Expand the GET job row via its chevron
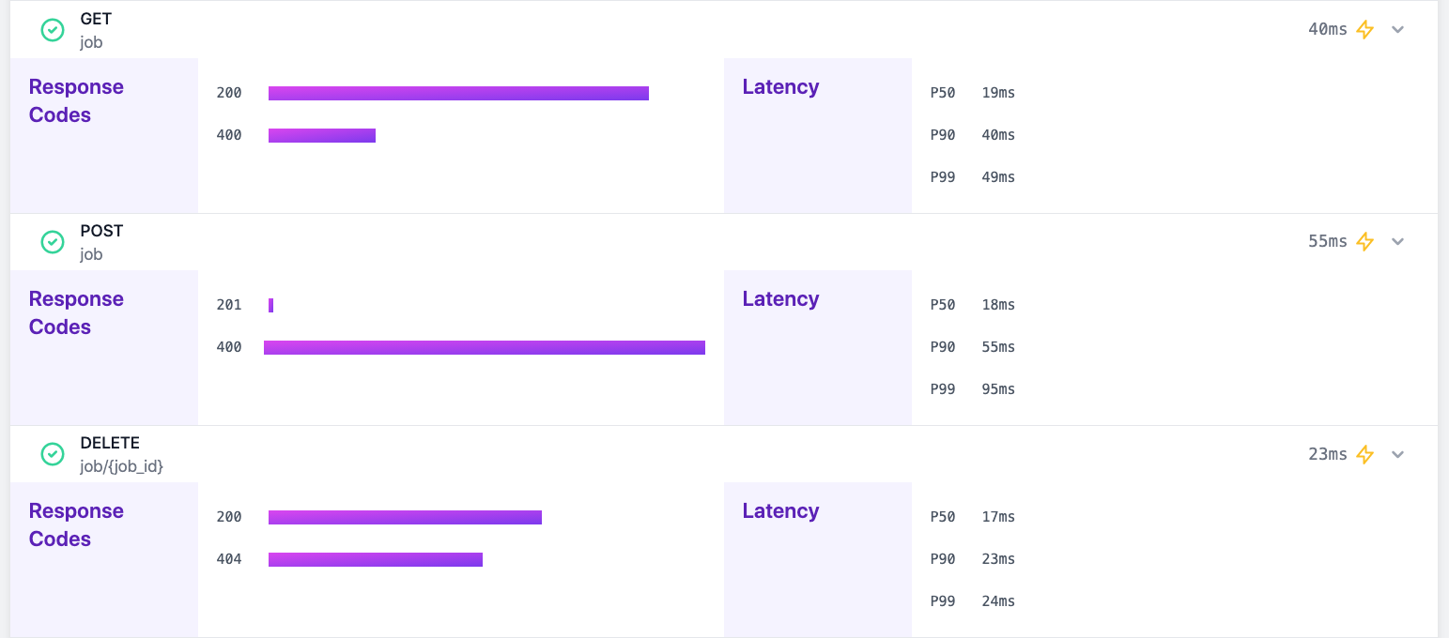This screenshot has width=1449, height=638. 1398,29
